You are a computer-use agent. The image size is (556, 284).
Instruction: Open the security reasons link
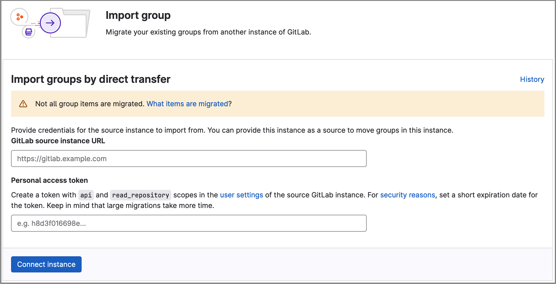point(408,195)
